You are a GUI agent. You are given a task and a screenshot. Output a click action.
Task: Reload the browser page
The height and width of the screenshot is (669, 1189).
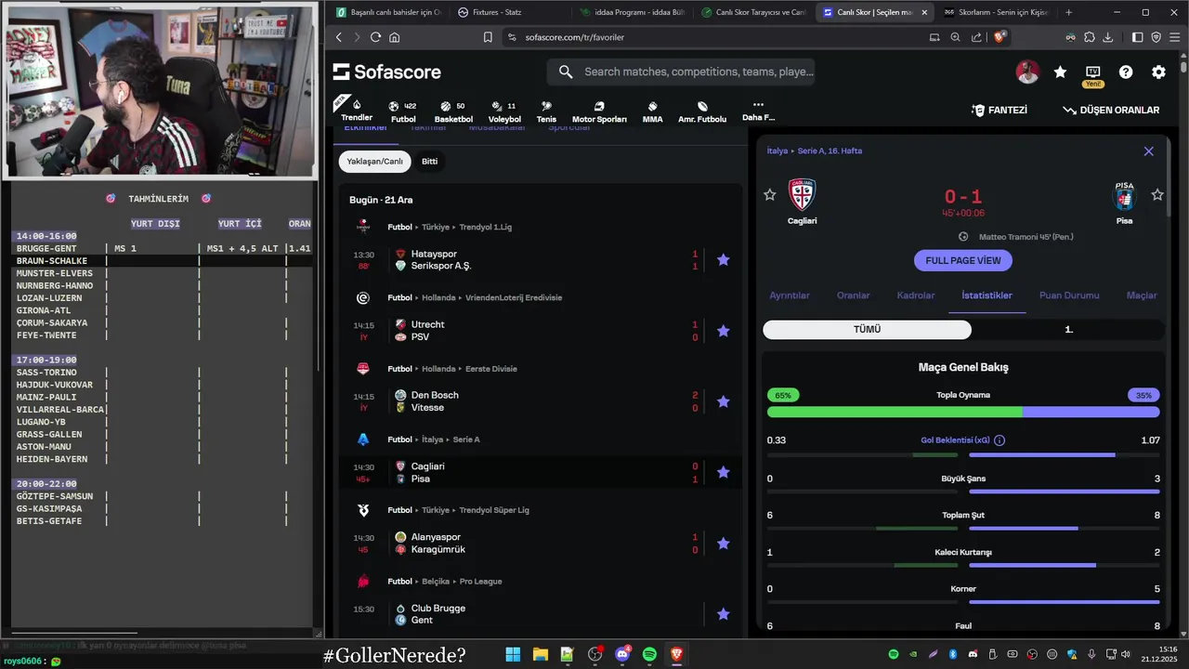tap(375, 37)
